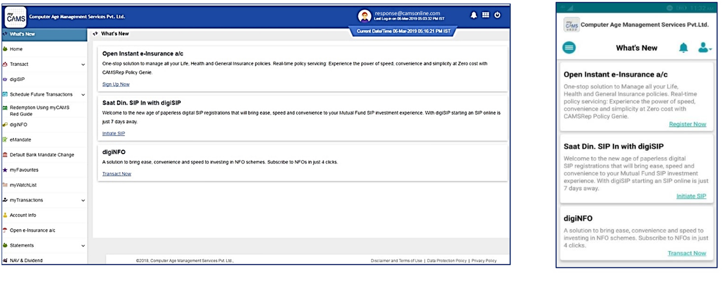Viewport: 724px width, 282px height.
Task: Expand Schedule Future Transactions chevron
Action: coord(83,95)
